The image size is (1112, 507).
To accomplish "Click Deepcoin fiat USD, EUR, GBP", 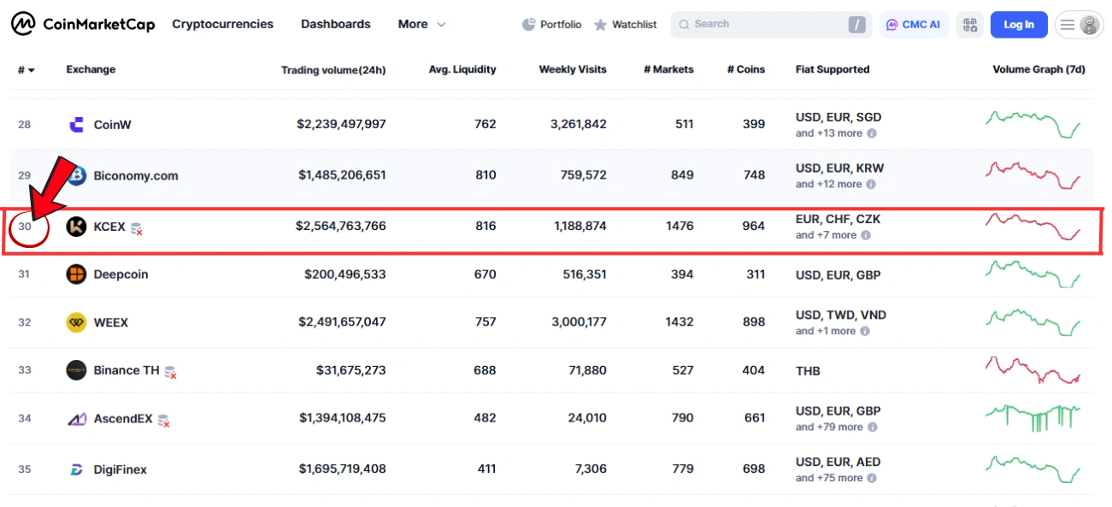I will tap(838, 274).
